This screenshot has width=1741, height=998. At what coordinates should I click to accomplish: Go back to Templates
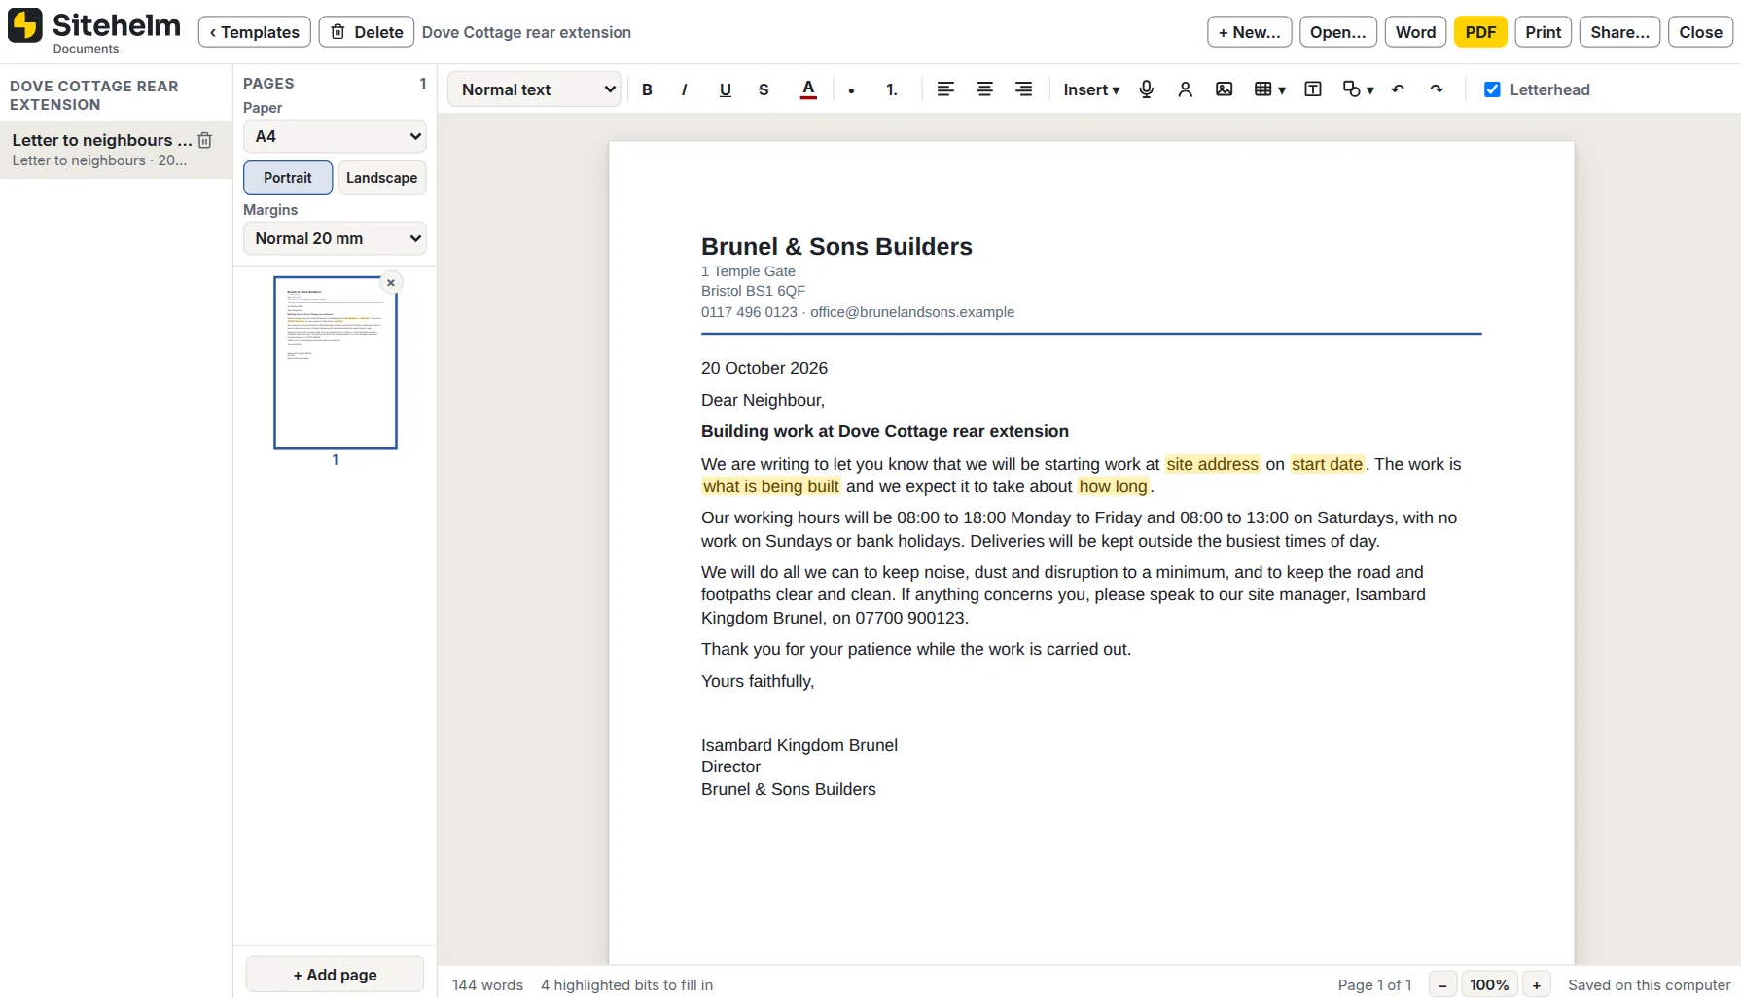pos(255,32)
